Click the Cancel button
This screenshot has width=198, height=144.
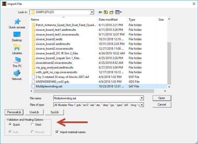162,105
